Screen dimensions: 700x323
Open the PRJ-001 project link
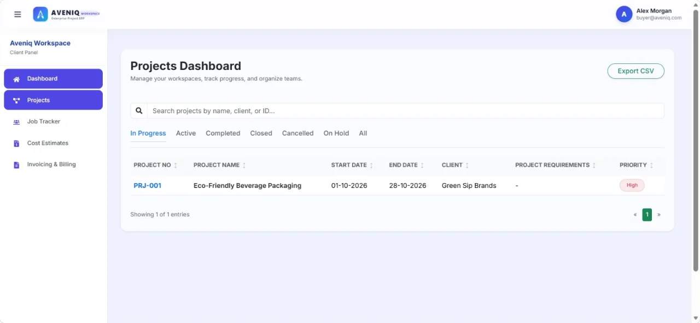pyautogui.click(x=148, y=186)
